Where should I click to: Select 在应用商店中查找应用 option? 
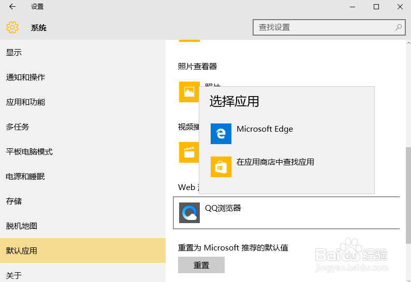287,167
